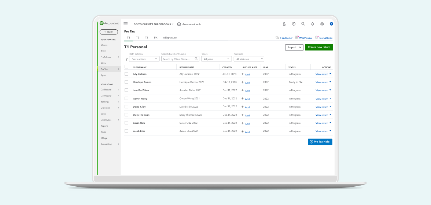Add author or rep for Susan Oda
The width and height of the screenshot is (431, 205).
246,123
